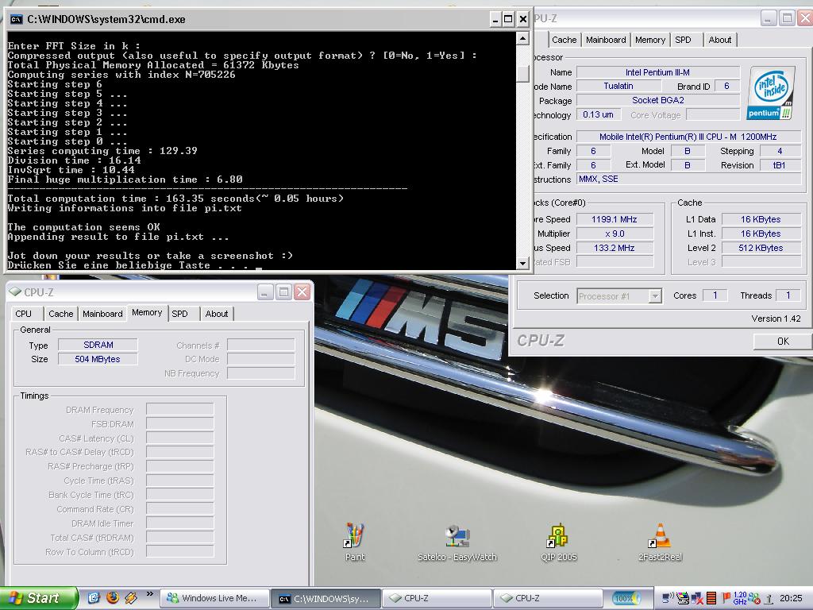Viewport: 813px width, 610px height.
Task: Click Revision field tB1
Action: pyautogui.click(x=780, y=165)
